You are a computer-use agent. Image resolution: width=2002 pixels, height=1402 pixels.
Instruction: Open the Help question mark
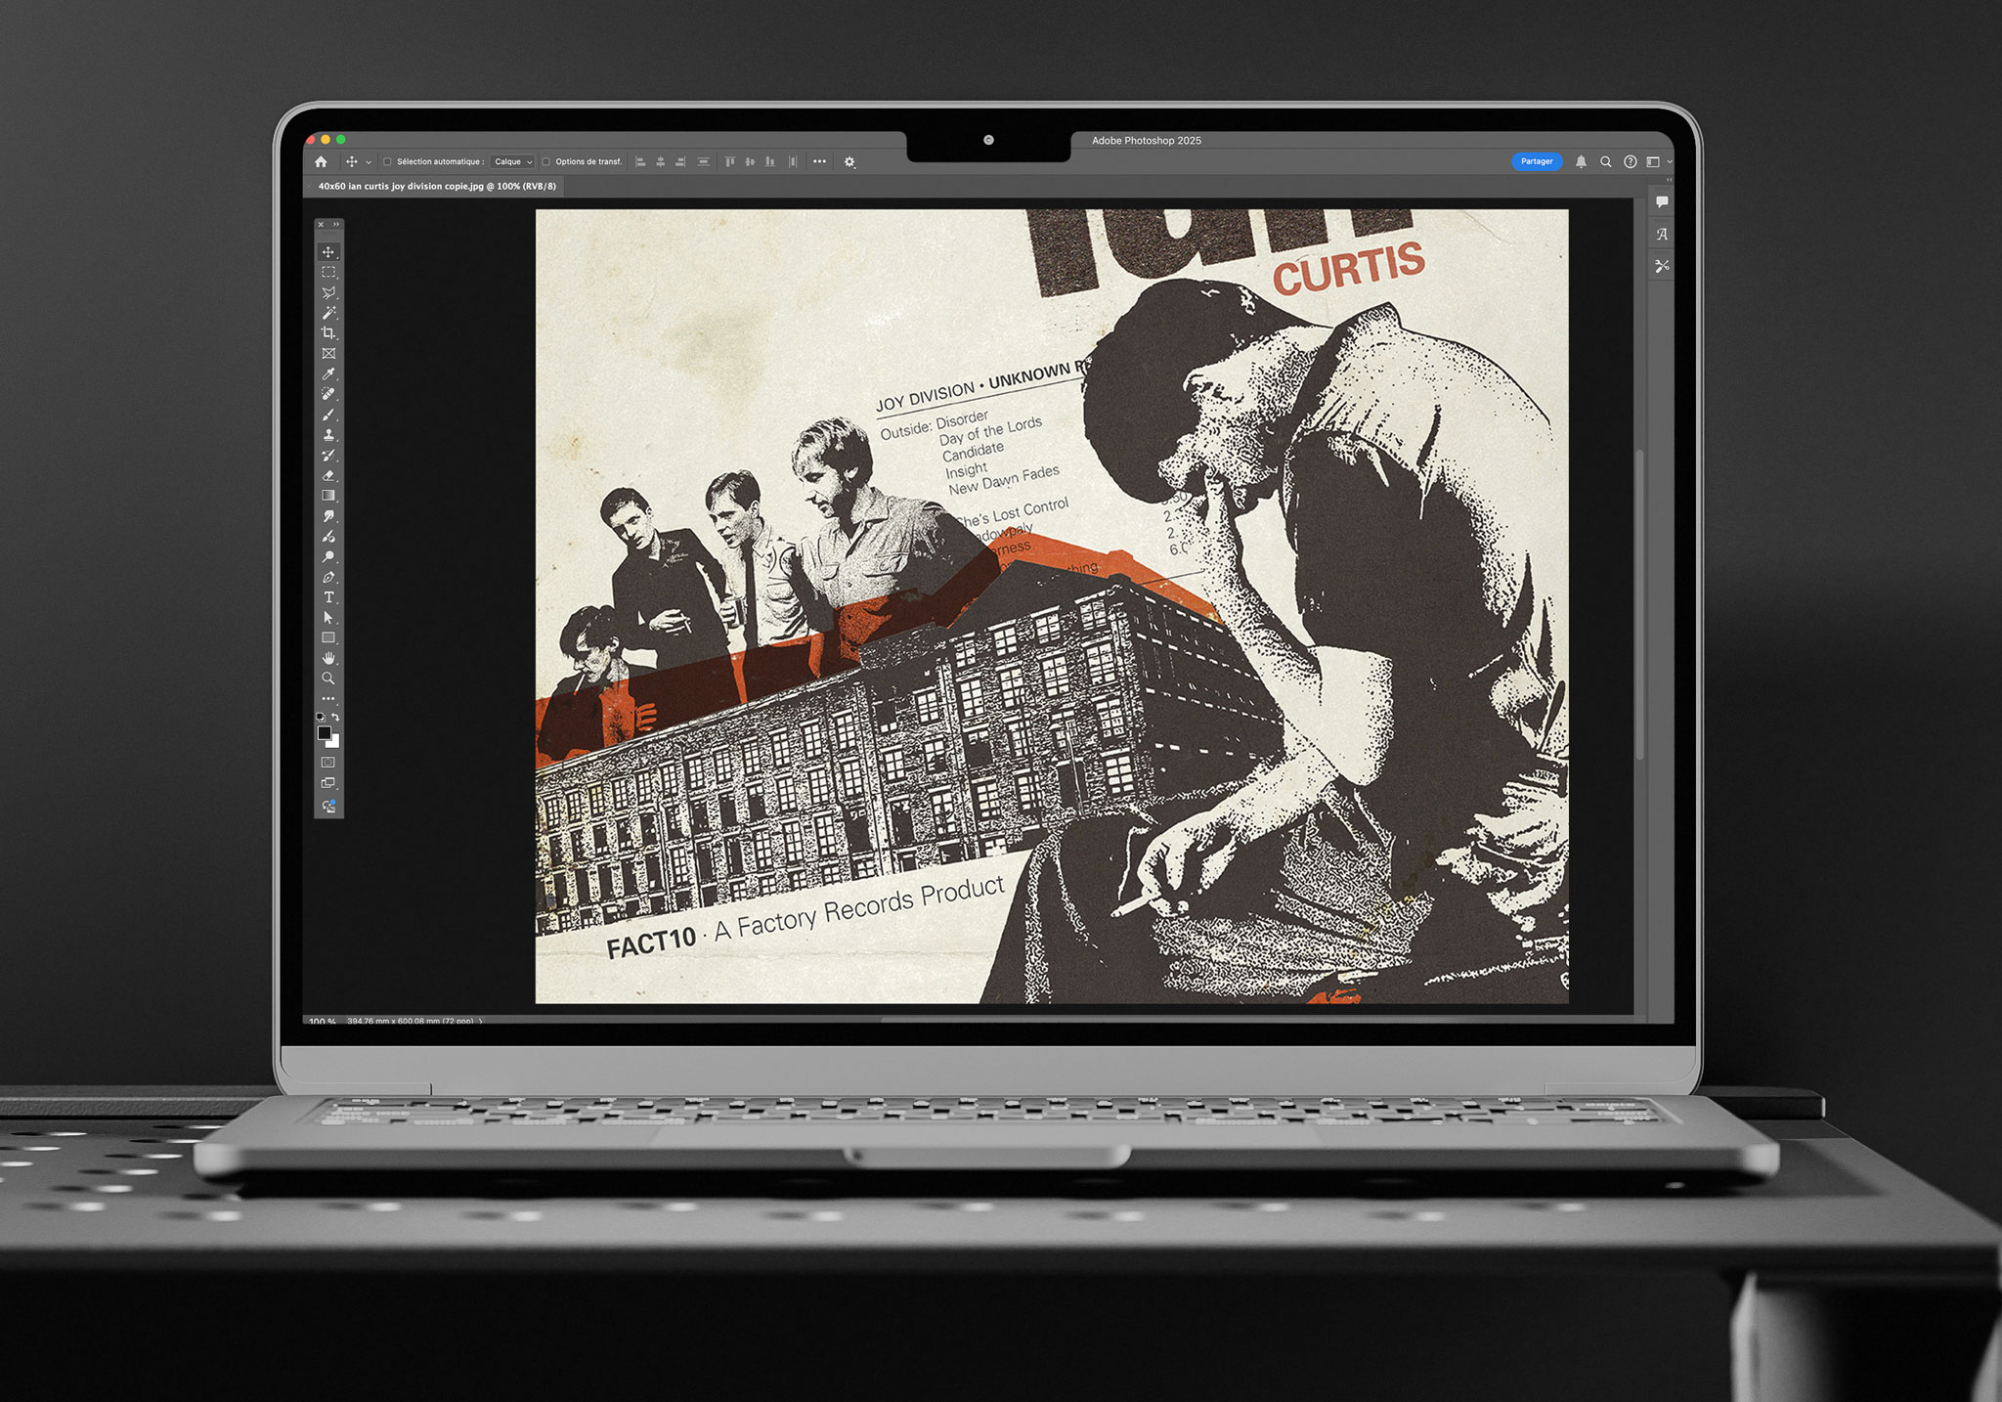[x=1630, y=162]
